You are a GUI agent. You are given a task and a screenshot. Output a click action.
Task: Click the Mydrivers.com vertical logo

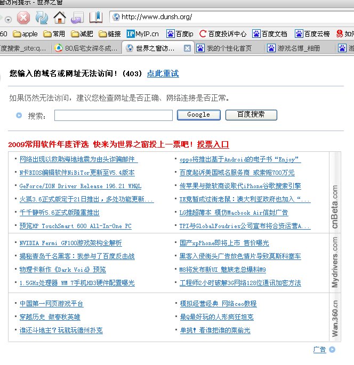335,262
